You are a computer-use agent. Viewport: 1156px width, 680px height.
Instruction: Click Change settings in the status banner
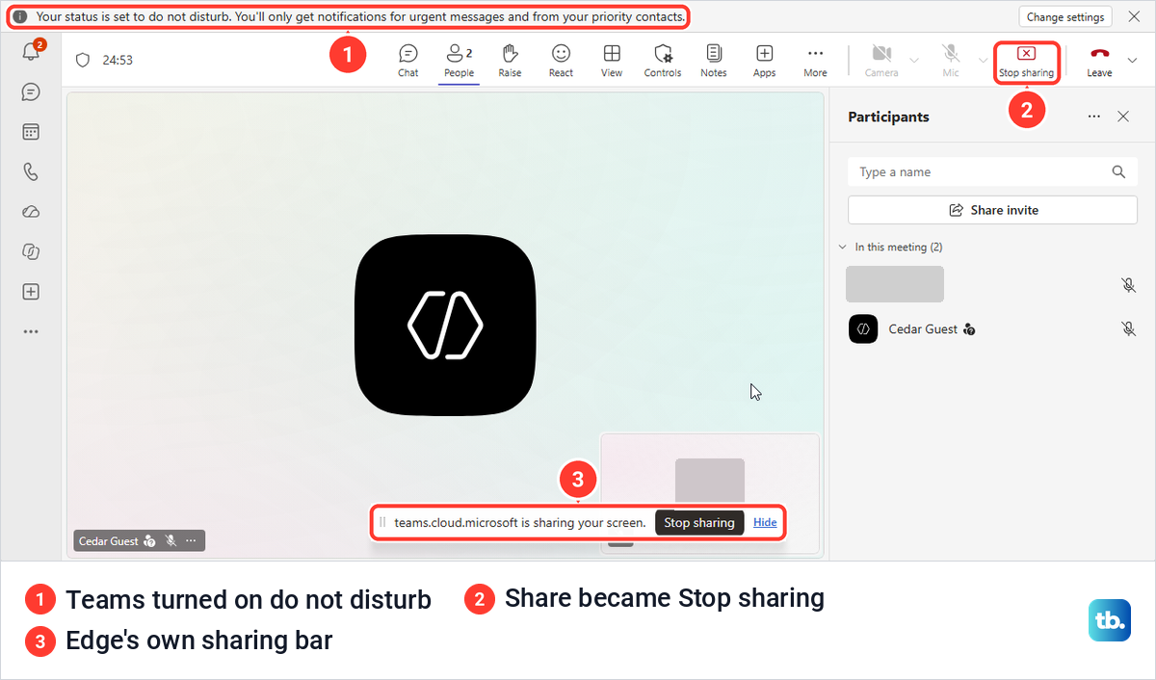pyautogui.click(x=1065, y=16)
